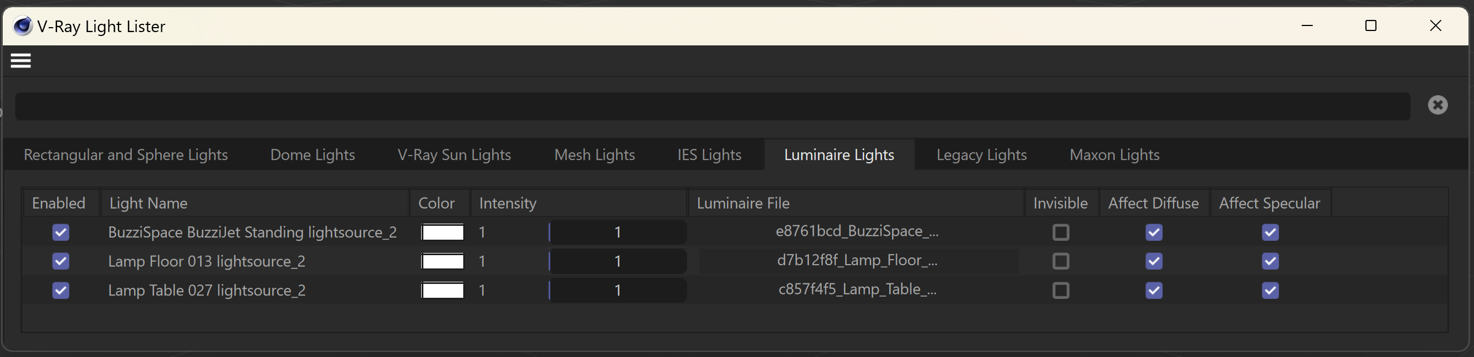Make BuzziSpace BuzziJet light invisible

coord(1061,232)
